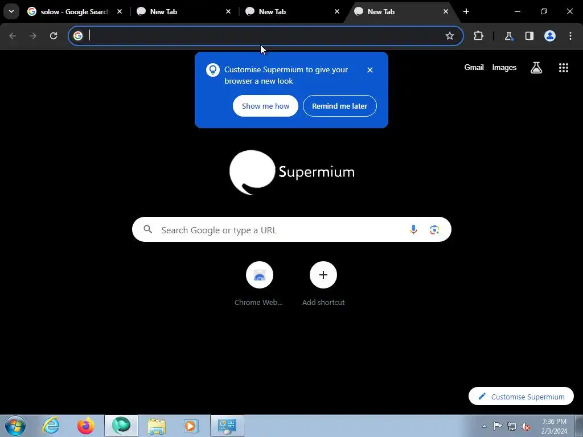Toggle the side panel button
The width and height of the screenshot is (583, 437).
(529, 36)
